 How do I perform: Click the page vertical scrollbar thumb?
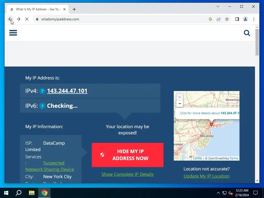coord(257,42)
